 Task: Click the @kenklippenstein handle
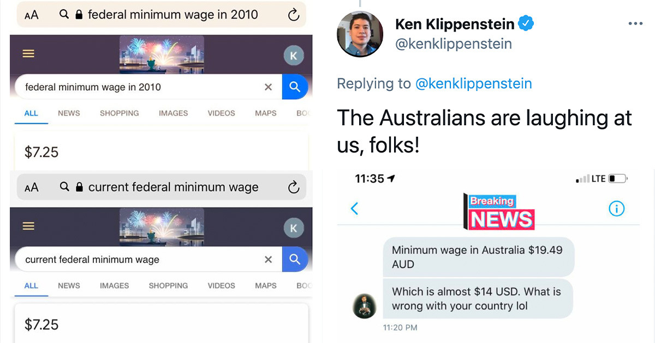coord(454,44)
